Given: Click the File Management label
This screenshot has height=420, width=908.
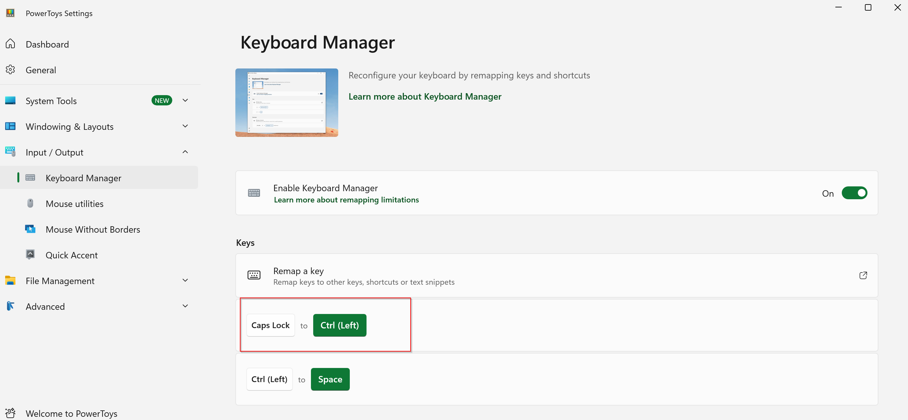Looking at the screenshot, I should click(x=60, y=281).
